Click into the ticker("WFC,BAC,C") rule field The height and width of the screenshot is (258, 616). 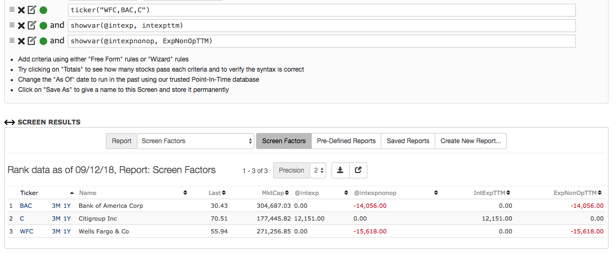pyautogui.click(x=322, y=10)
